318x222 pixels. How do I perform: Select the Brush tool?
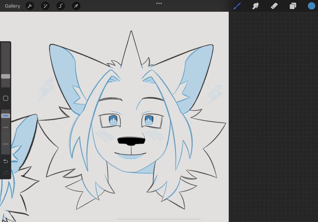237,6
